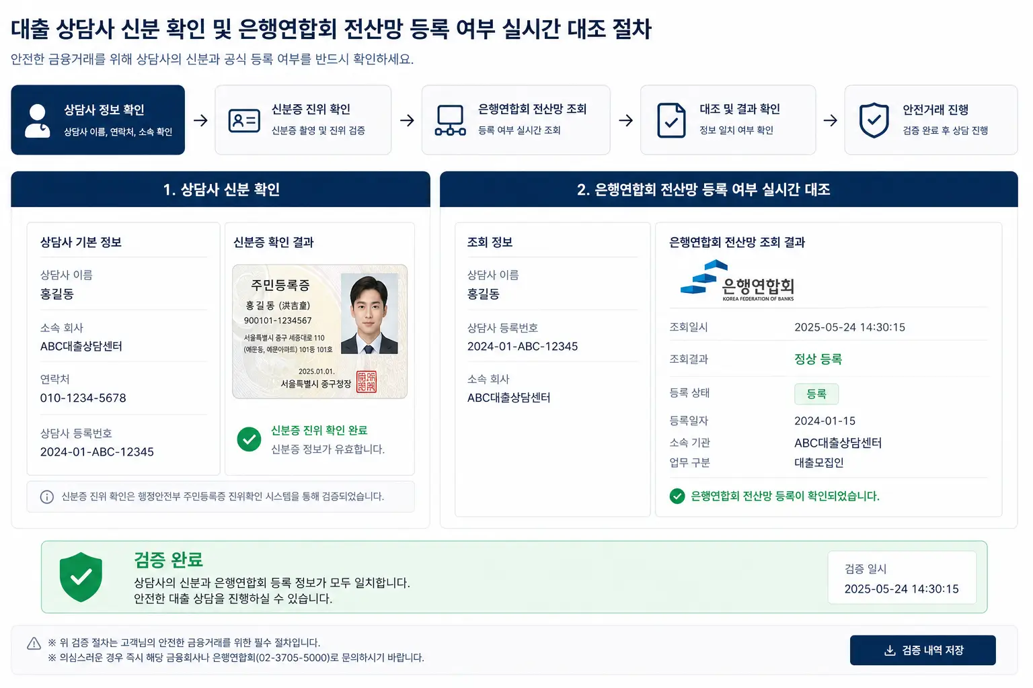Open the 신분증 진위 확인 step tab
This screenshot has height=688, width=1033.
point(303,120)
